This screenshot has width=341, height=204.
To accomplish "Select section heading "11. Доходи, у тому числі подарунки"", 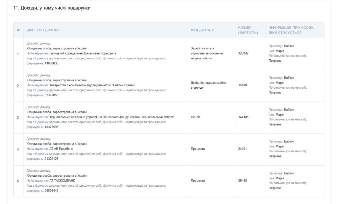I will coord(52,8).
